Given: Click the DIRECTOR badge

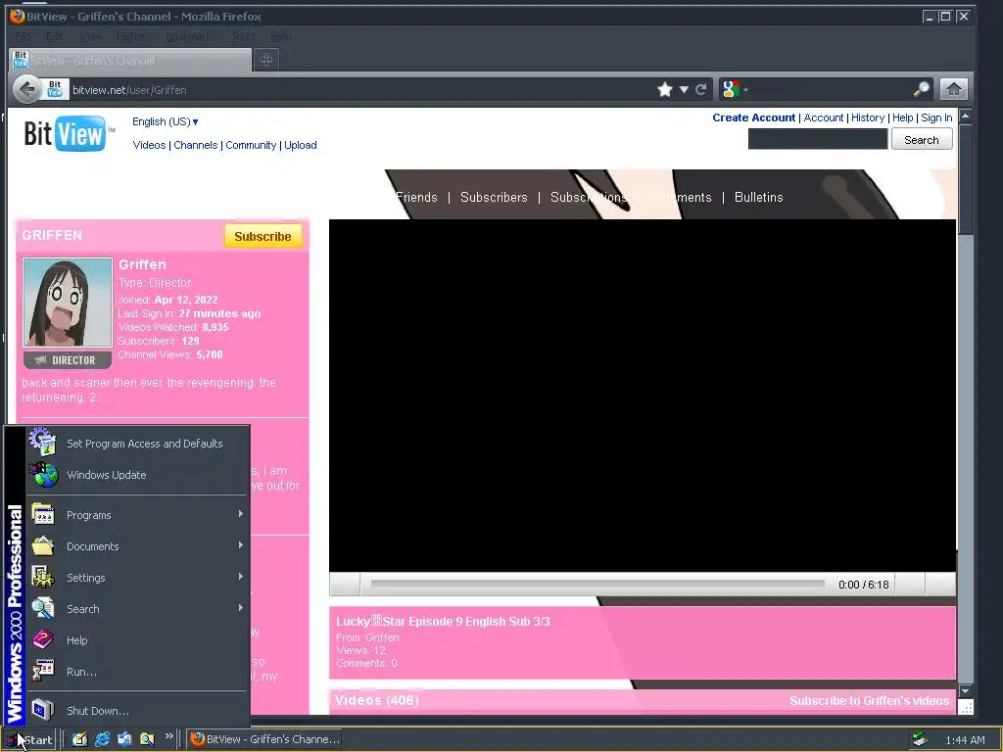Looking at the screenshot, I should (x=68, y=360).
